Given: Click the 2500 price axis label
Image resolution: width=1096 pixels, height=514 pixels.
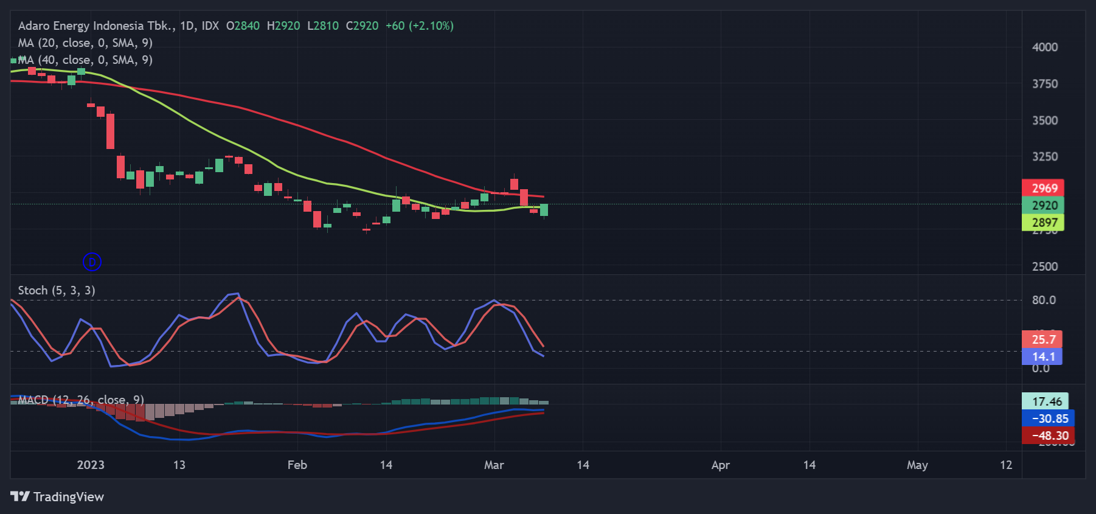Looking at the screenshot, I should pyautogui.click(x=1045, y=266).
